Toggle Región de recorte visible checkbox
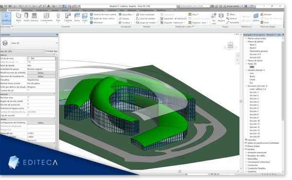 click(28, 101)
